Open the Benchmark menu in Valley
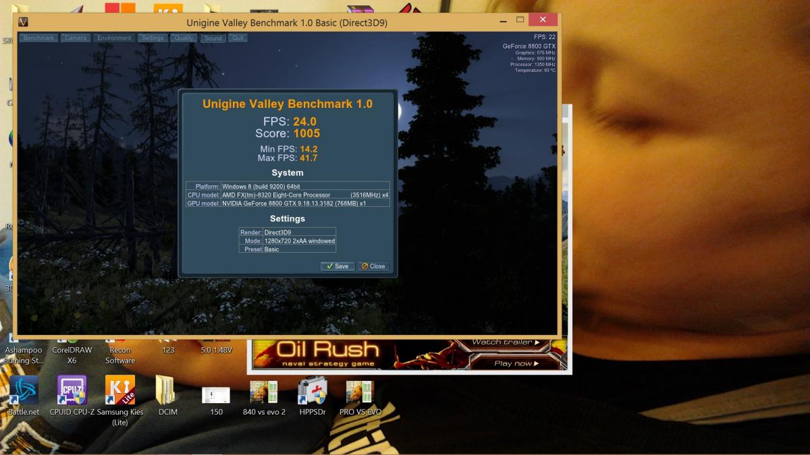The image size is (810, 455). 38,38
